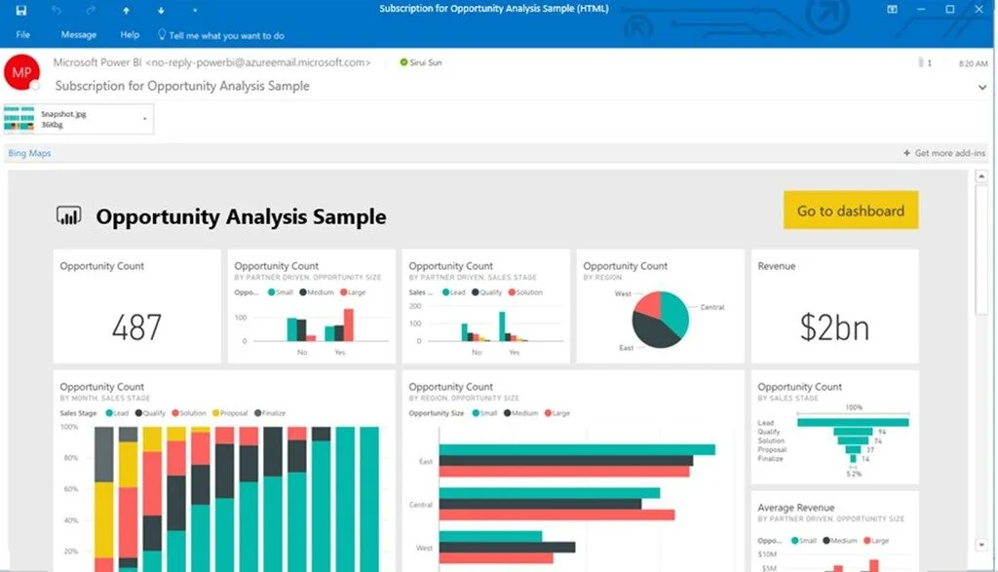Click the scroll down arrow of message scrollbar
The width and height of the screenshot is (998, 572).
[x=981, y=546]
